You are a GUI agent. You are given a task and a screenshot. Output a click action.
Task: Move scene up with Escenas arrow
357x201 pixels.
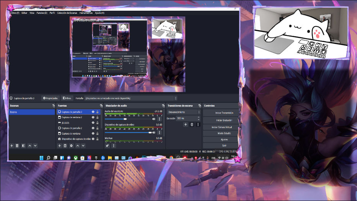coord(30,146)
